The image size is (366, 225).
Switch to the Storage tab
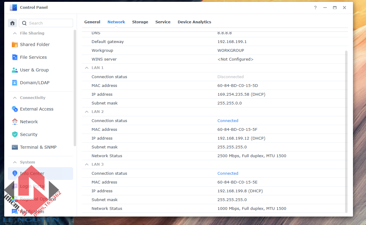[140, 22]
